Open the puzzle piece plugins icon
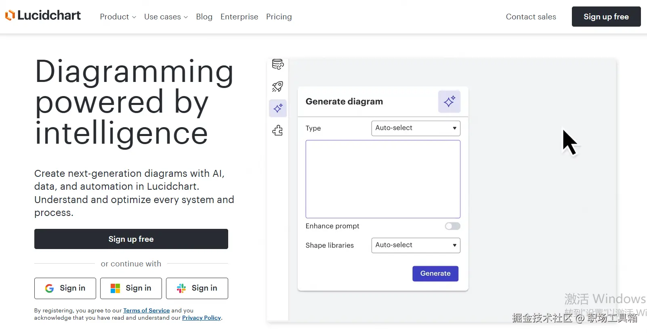 [278, 130]
